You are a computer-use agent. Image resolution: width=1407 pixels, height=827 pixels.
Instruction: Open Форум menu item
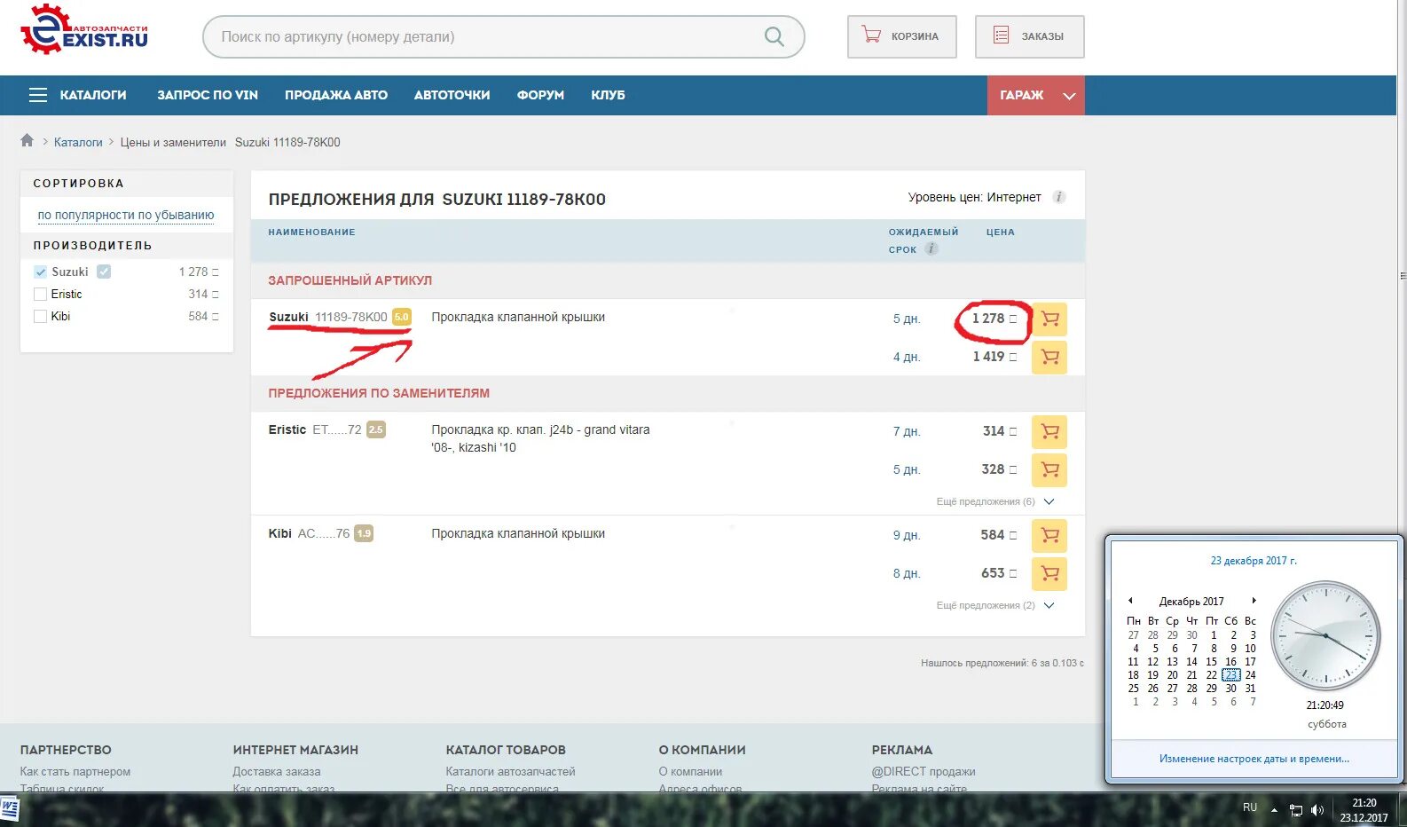(x=540, y=95)
